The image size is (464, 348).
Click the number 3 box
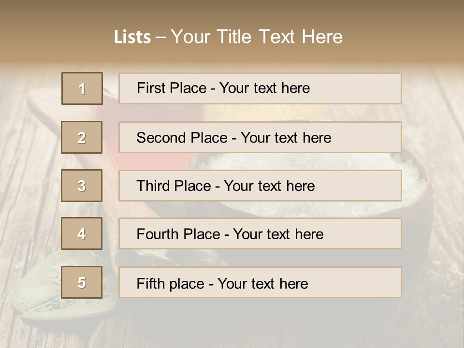[82, 186]
